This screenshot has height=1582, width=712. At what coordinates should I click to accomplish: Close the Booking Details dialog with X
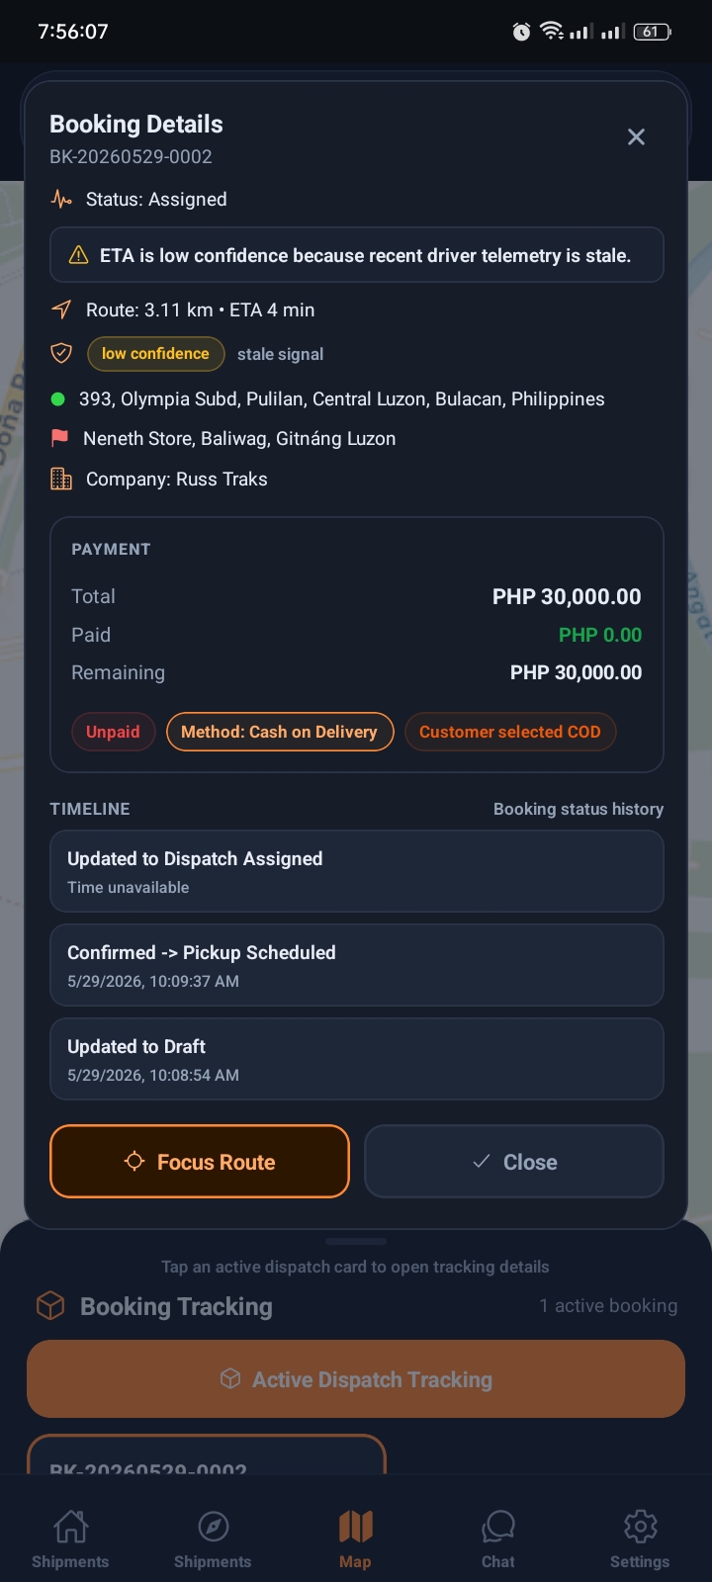[x=636, y=137]
